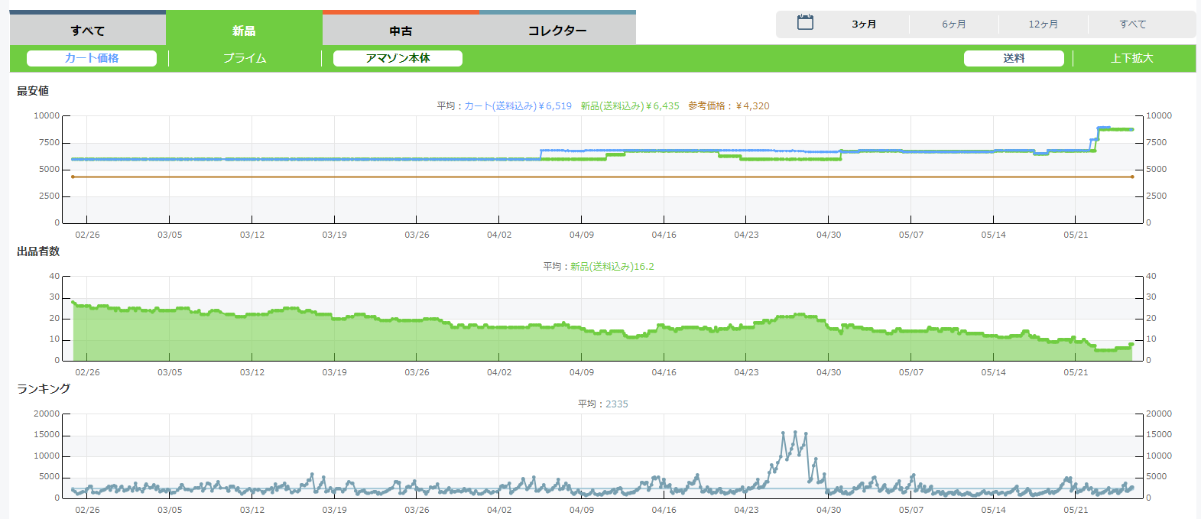Toggle the カート価格 filter
Image resolution: width=1201 pixels, height=519 pixels.
[x=92, y=58]
